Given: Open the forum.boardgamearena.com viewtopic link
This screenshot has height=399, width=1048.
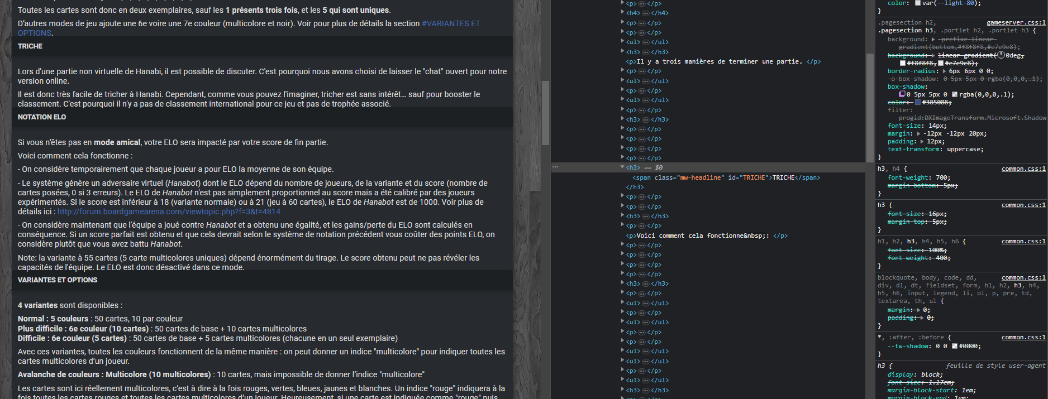Looking at the screenshot, I should (169, 211).
